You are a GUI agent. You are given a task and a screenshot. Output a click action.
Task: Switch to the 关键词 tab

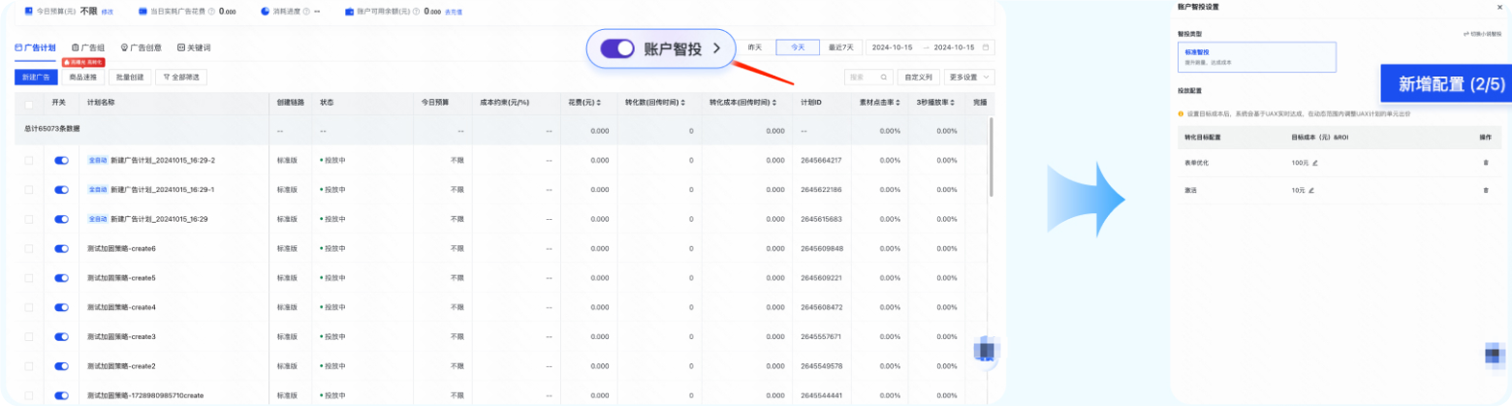(x=194, y=47)
